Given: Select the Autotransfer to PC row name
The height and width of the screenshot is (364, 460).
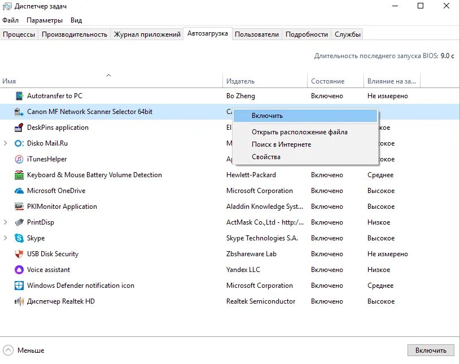Looking at the screenshot, I should [55, 96].
